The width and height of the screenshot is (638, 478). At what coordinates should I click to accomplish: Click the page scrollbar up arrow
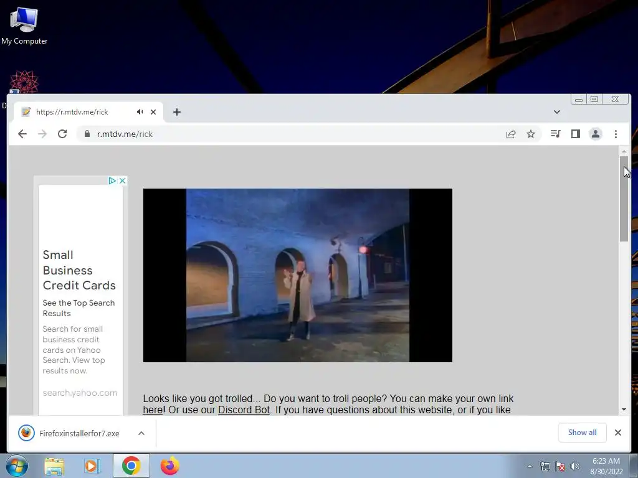[x=624, y=151]
